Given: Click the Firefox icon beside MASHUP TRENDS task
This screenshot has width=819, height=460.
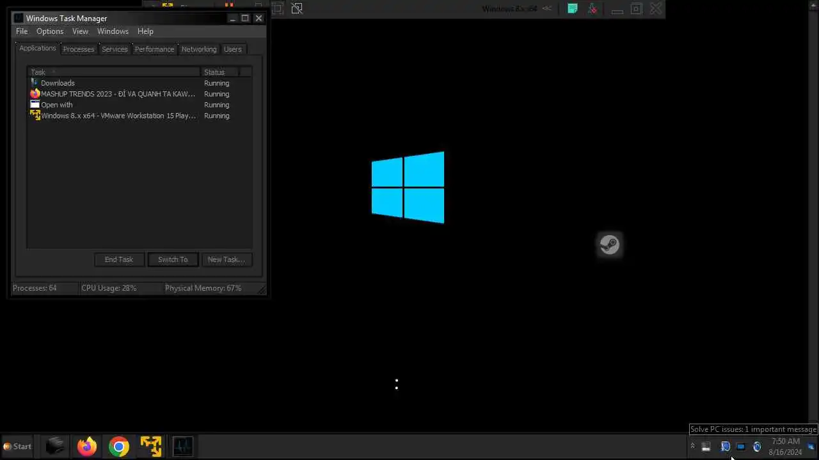Looking at the screenshot, I should pos(35,93).
